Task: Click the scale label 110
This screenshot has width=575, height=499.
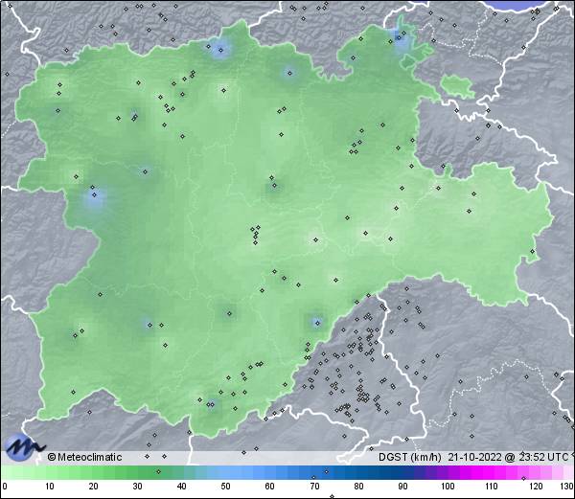Action: tap(492, 487)
